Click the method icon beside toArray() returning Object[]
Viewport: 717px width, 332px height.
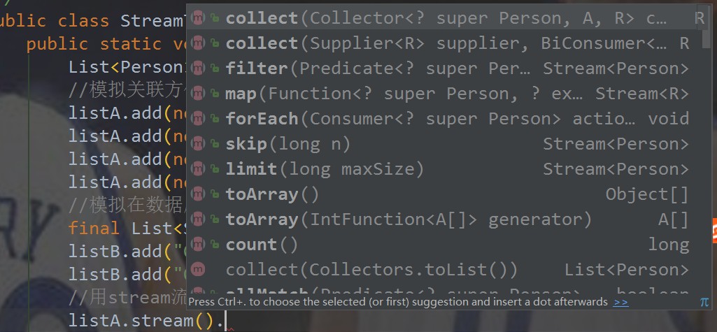(198, 194)
